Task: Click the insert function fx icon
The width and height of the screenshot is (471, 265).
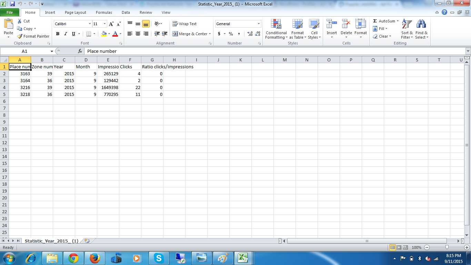Action: 80,51
